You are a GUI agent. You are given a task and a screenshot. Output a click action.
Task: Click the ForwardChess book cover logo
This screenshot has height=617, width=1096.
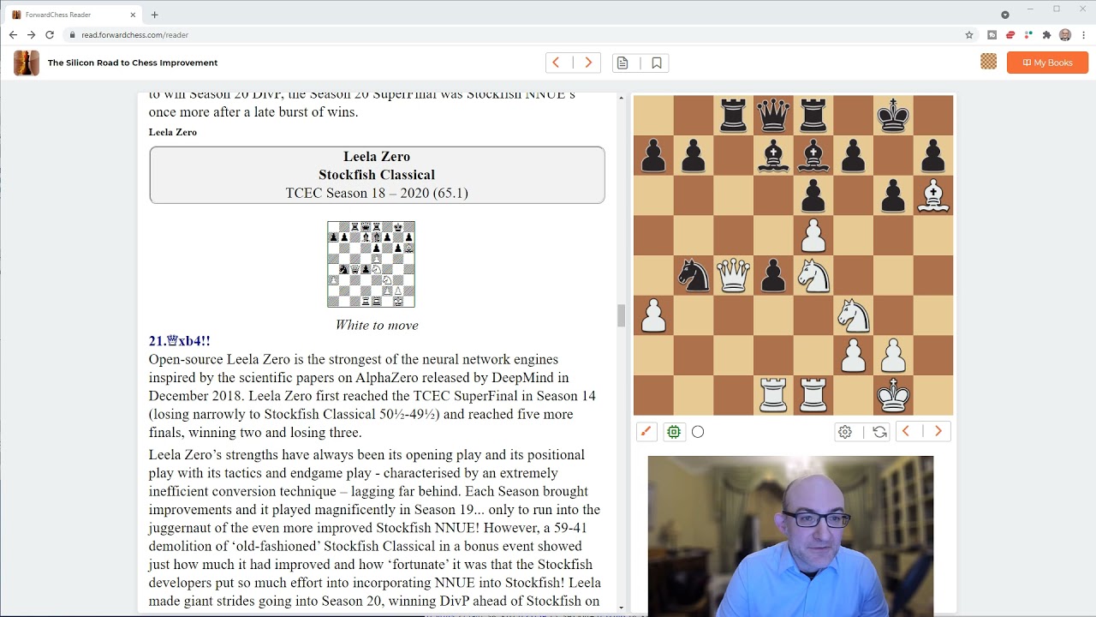(x=27, y=63)
